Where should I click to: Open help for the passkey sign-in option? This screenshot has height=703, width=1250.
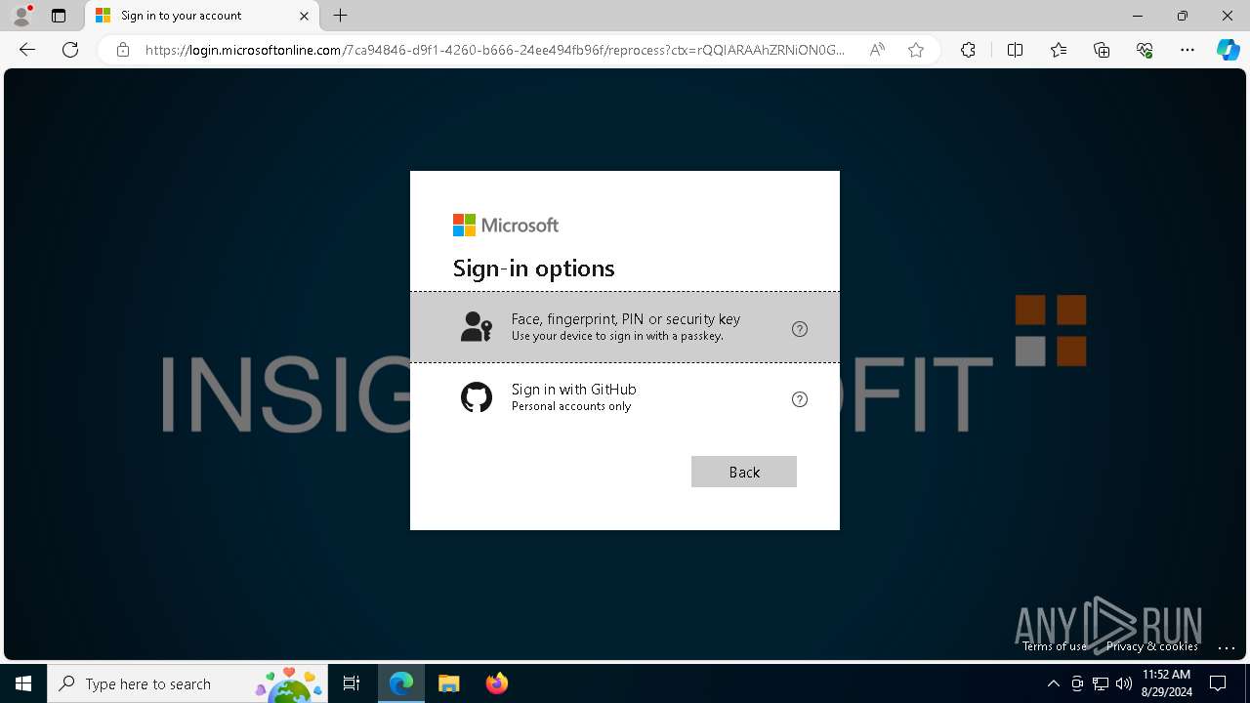[800, 329]
